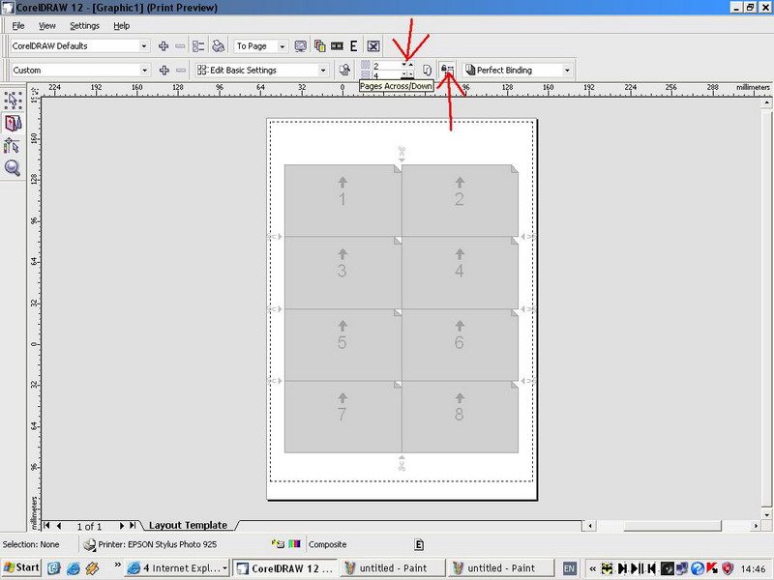This screenshot has width=774, height=580.
Task: Go to next page navigation arrow
Action: (x=122, y=526)
